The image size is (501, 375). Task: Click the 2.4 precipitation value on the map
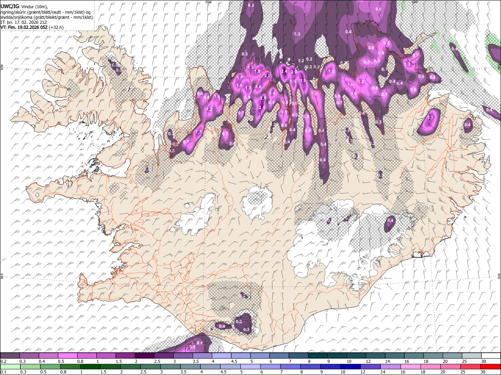click(x=284, y=71)
